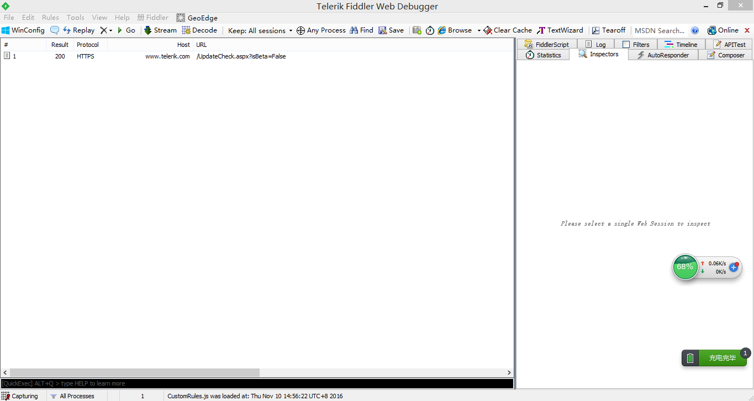Sort by the Protocol column header
Screen dimensions: 754x401
pos(90,45)
